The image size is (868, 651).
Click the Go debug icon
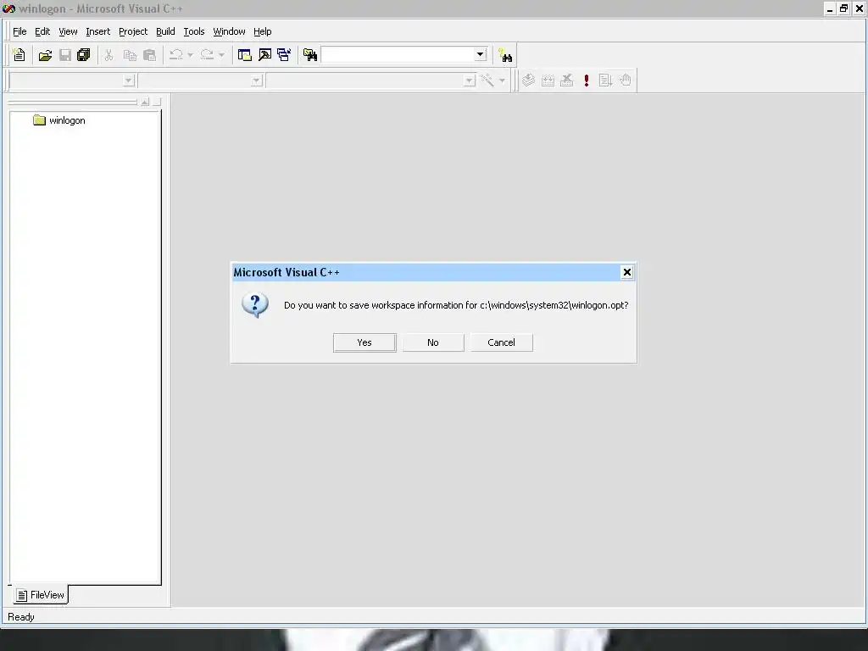(605, 81)
